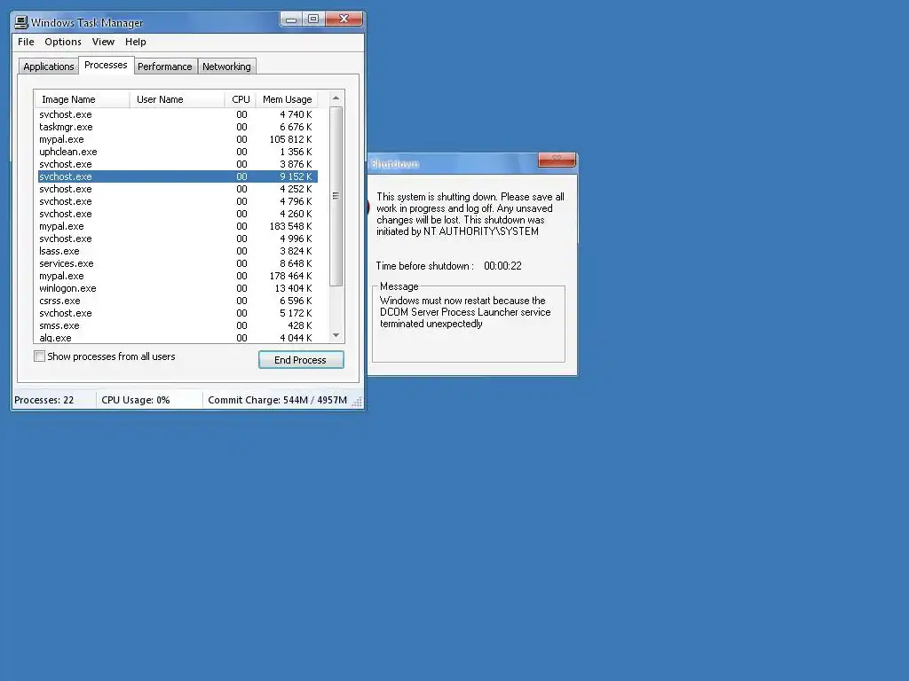Open the View menu
The image size is (909, 681).
click(x=103, y=42)
